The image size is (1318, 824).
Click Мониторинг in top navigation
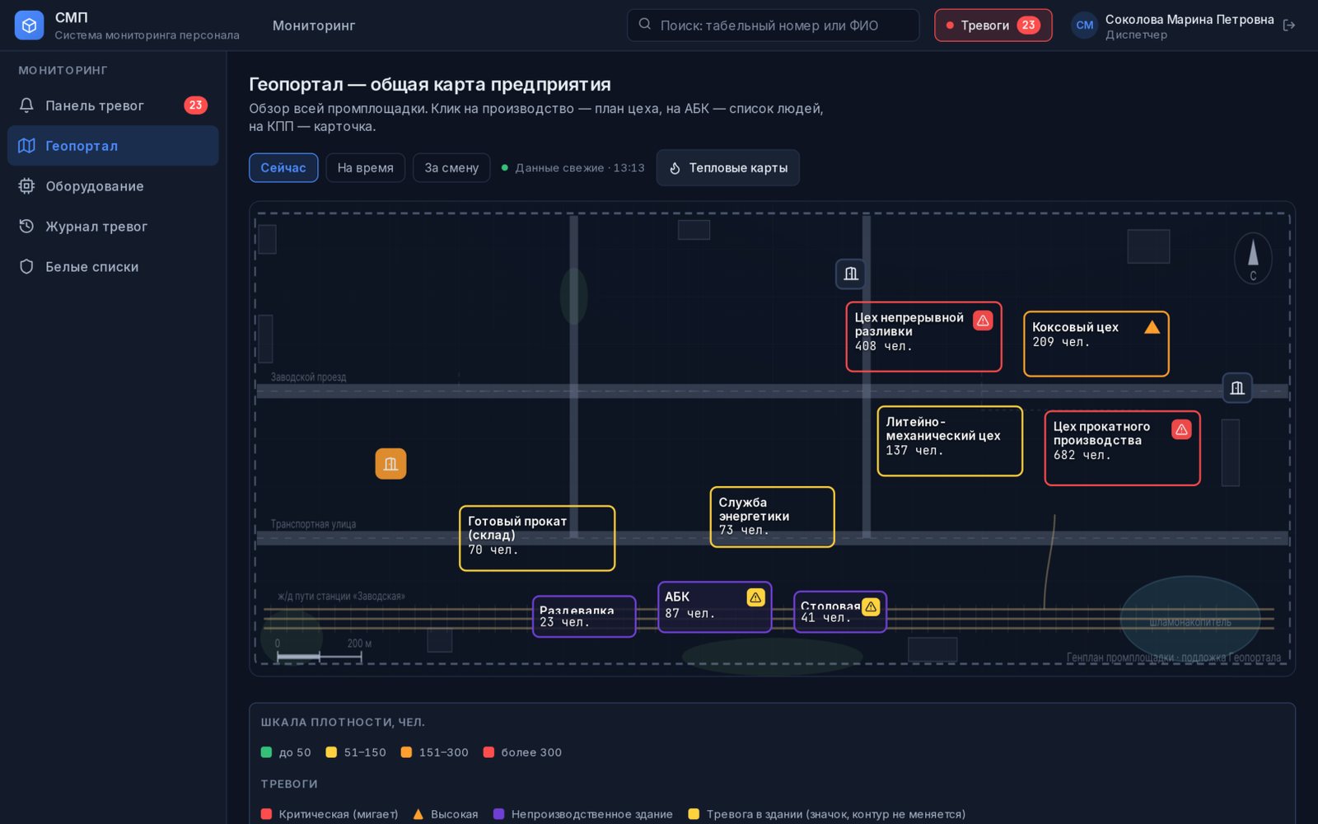[x=314, y=26]
